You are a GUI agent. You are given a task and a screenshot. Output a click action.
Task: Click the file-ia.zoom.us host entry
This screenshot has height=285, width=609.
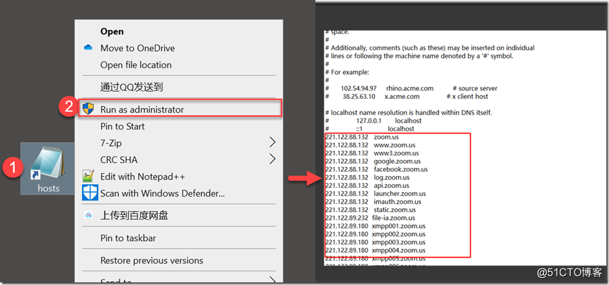(370, 218)
